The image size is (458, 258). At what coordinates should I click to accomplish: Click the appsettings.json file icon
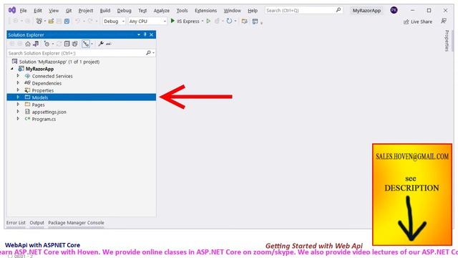[x=27, y=112]
